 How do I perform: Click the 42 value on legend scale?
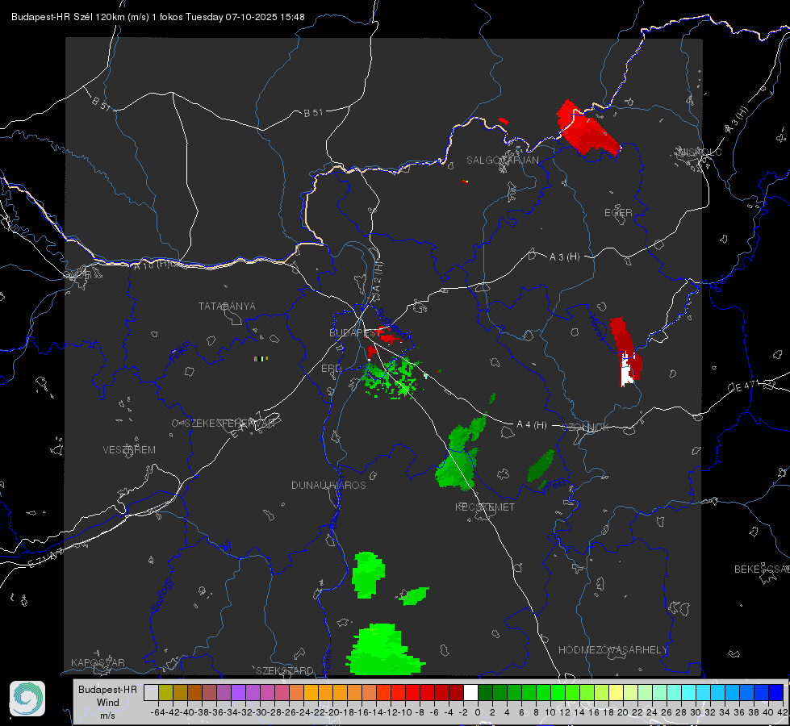(x=783, y=712)
